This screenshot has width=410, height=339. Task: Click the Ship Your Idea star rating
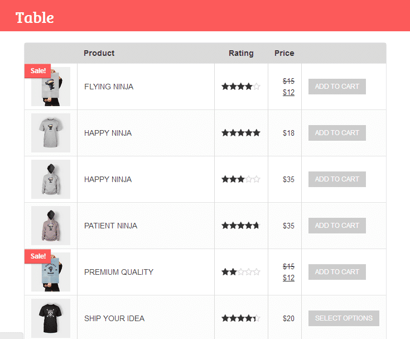(x=240, y=318)
